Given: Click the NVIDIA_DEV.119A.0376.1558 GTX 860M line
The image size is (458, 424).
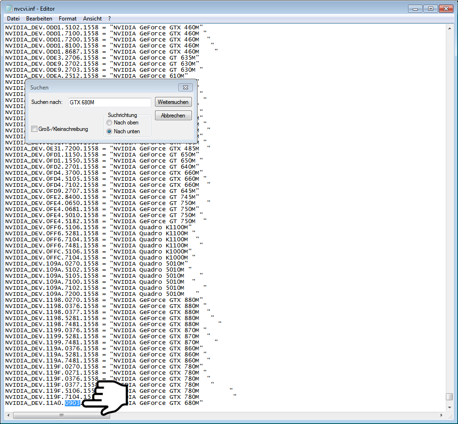Looking at the screenshot, I should coord(104,349).
